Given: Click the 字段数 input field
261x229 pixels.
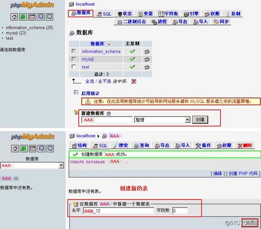Looking at the screenshot, I should pyautogui.click(x=180, y=211).
